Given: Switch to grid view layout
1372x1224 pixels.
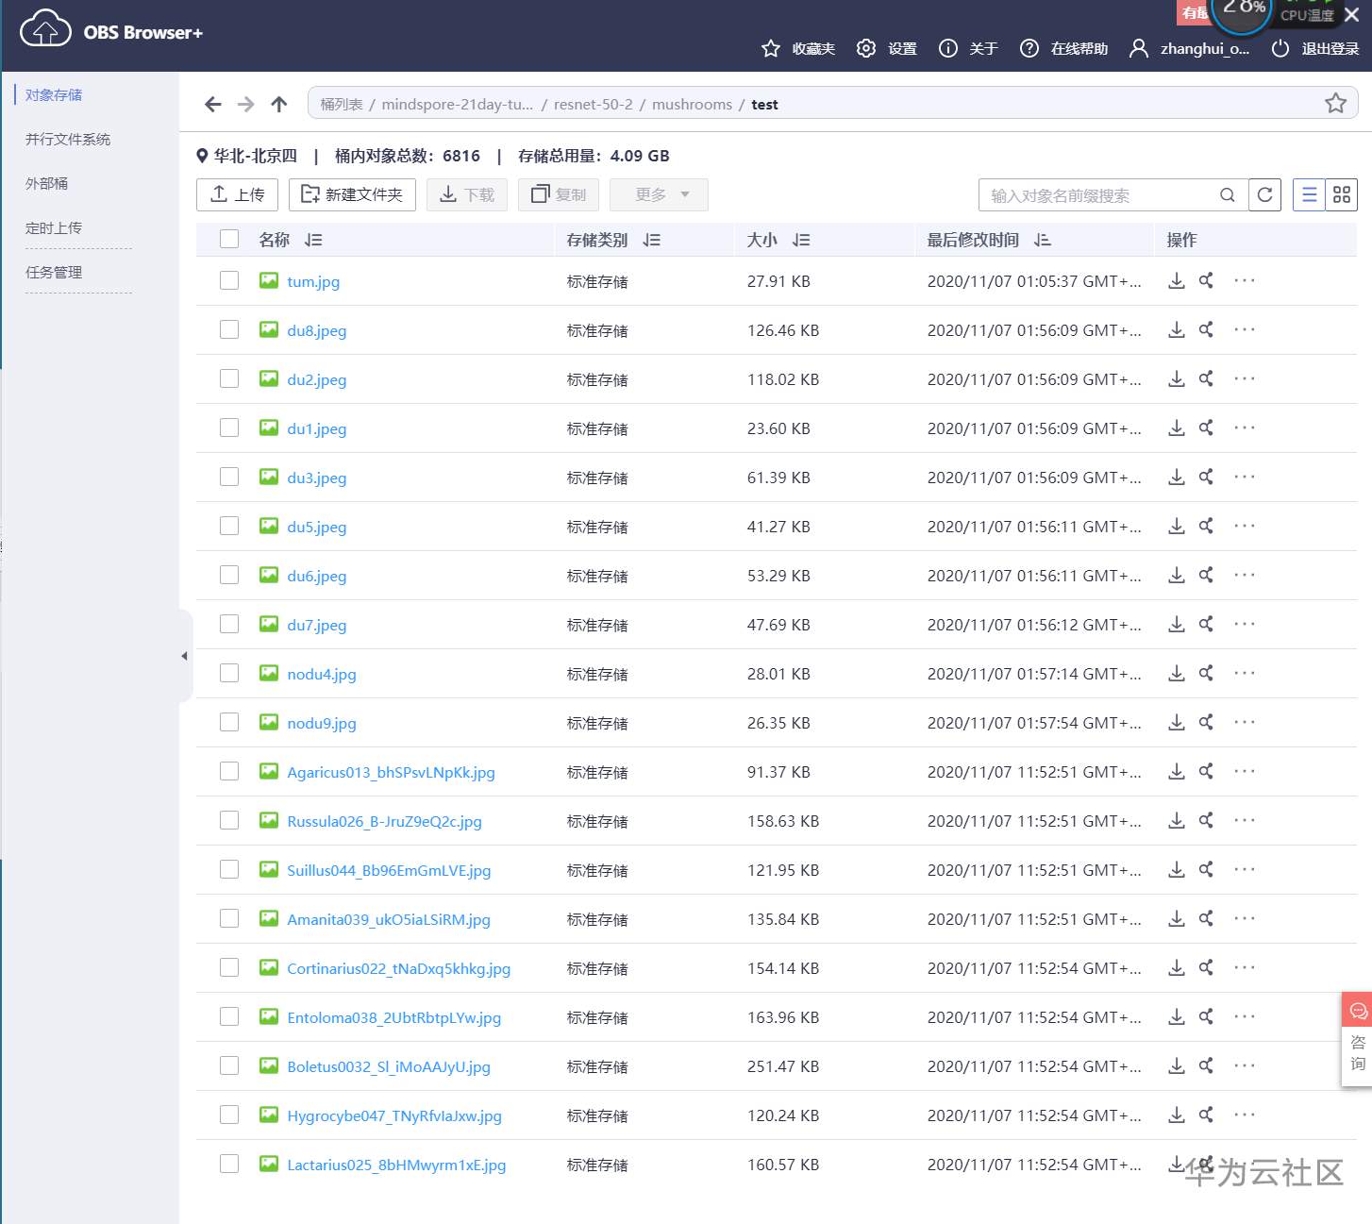Looking at the screenshot, I should (x=1341, y=195).
